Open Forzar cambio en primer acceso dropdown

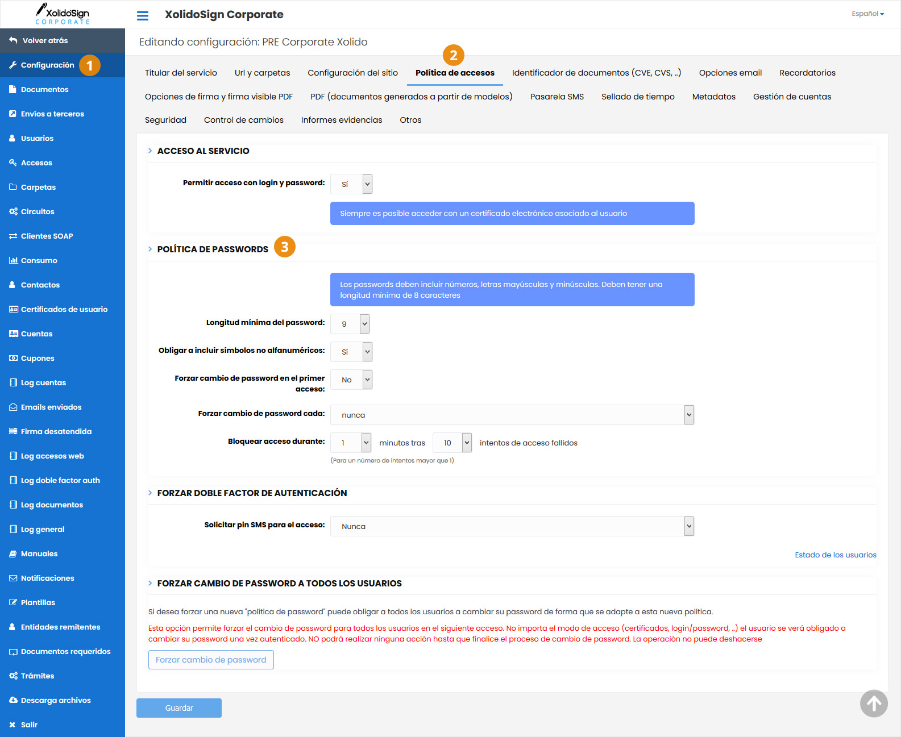(351, 380)
